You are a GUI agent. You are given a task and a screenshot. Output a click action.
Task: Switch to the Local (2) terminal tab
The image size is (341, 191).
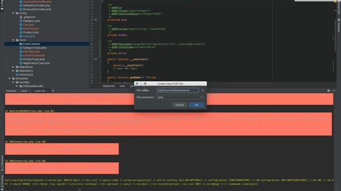click(39, 91)
